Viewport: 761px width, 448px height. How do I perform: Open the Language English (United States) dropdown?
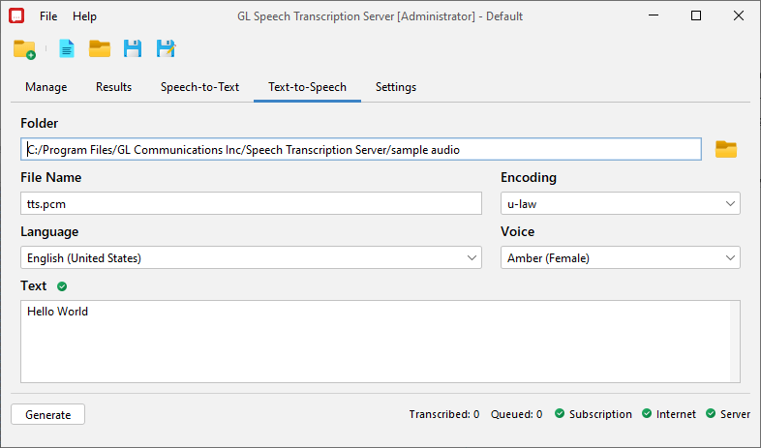[251, 257]
